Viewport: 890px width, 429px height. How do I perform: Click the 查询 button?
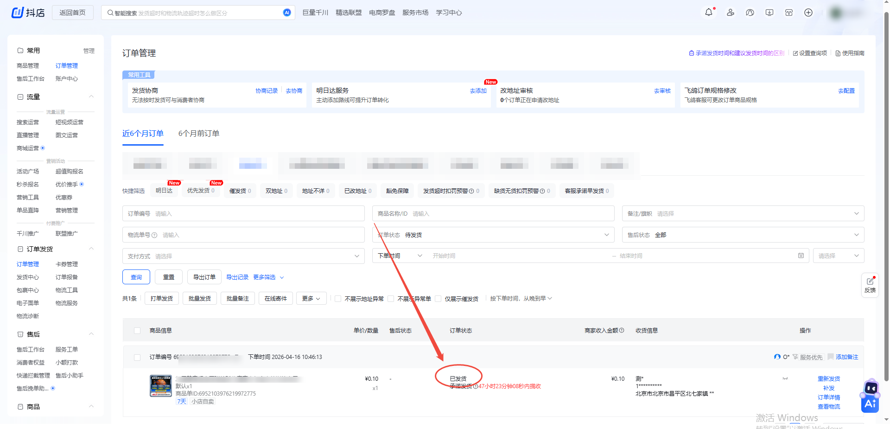[136, 277]
